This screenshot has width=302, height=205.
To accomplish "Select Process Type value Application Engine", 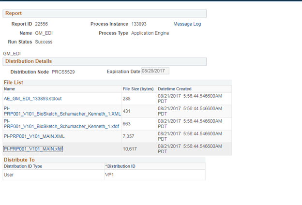I will coord(150,33).
